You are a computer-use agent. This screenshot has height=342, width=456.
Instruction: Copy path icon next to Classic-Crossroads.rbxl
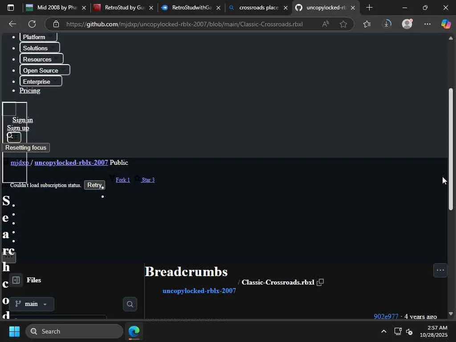click(320, 282)
